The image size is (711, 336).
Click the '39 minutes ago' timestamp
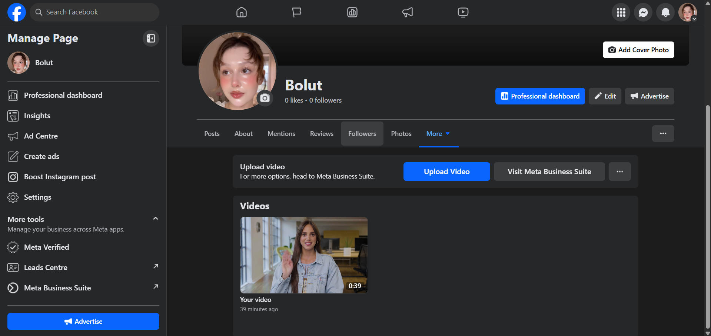(259, 309)
